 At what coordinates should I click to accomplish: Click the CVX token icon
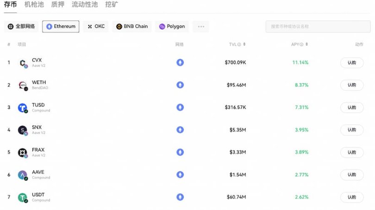click(x=23, y=63)
